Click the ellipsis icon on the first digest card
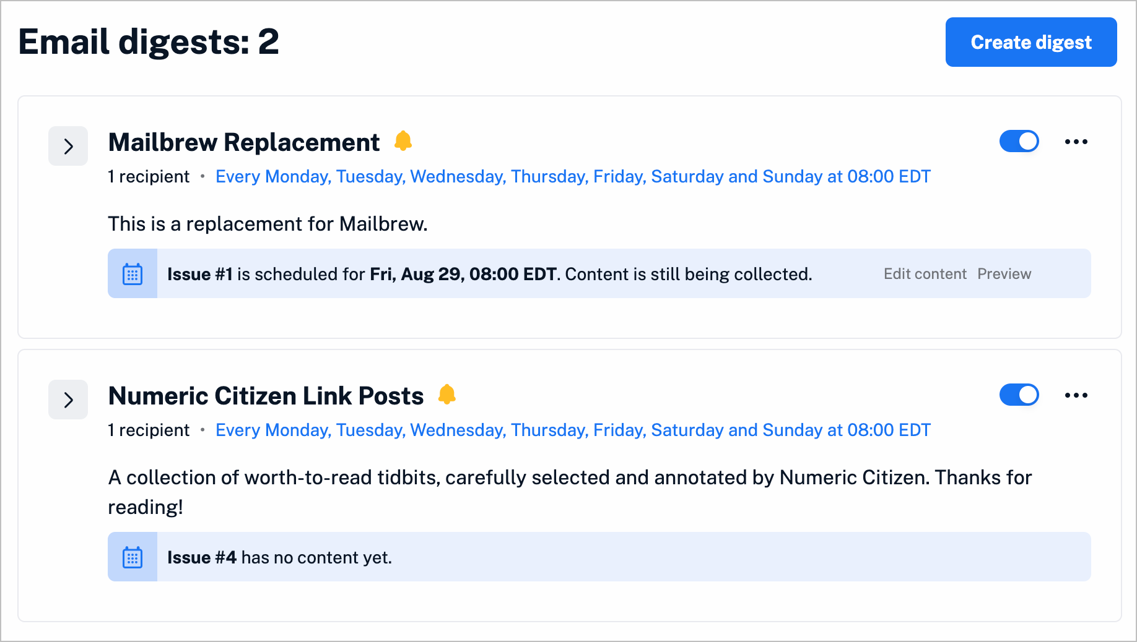 coord(1076,141)
